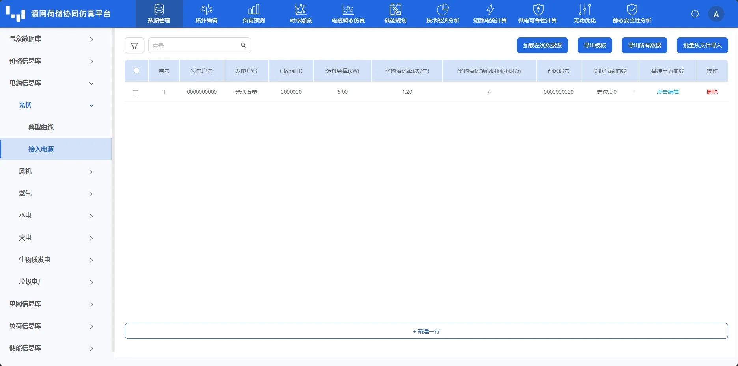Click the info circle icon
This screenshot has width=738, height=366.
click(695, 14)
